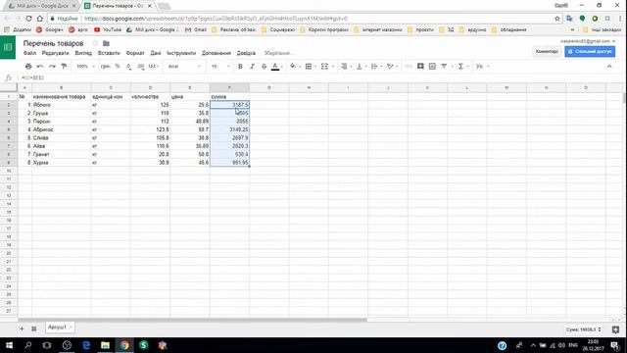Decrease decimal places

128,67
